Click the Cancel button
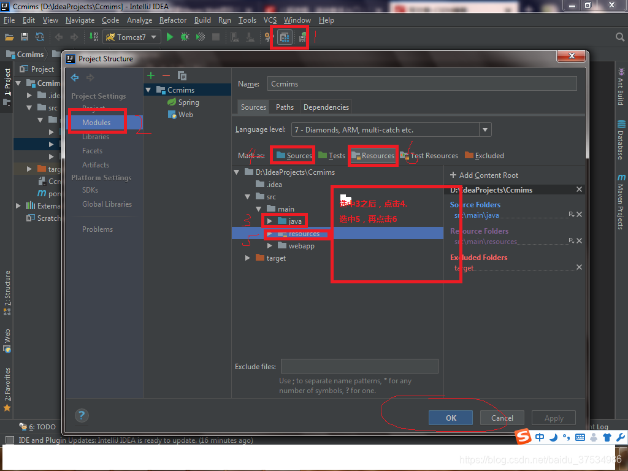 pos(502,418)
